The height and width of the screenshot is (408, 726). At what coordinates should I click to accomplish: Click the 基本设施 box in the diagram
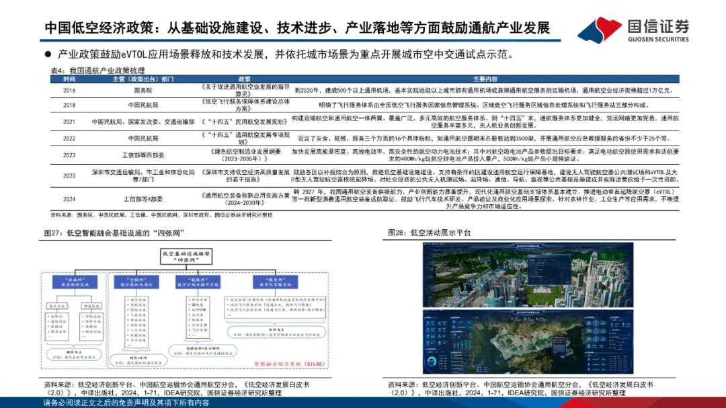click(x=56, y=307)
